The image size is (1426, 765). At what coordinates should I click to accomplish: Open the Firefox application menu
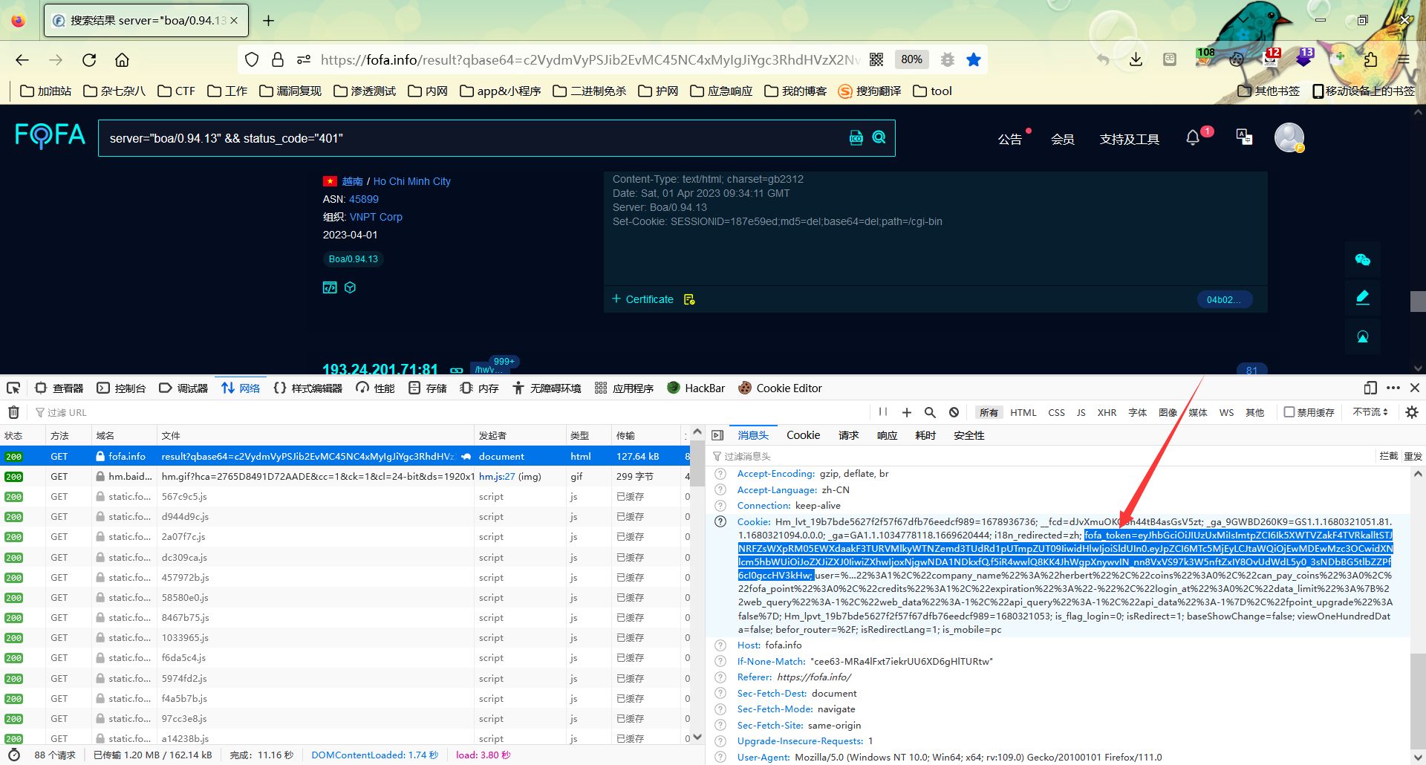[1404, 59]
